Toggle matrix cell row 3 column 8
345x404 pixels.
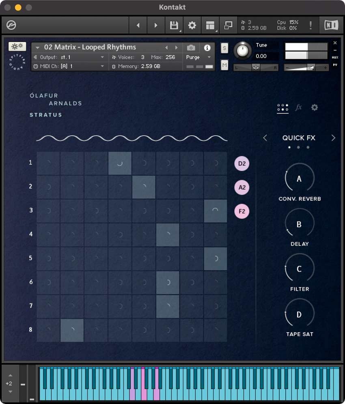(215, 211)
